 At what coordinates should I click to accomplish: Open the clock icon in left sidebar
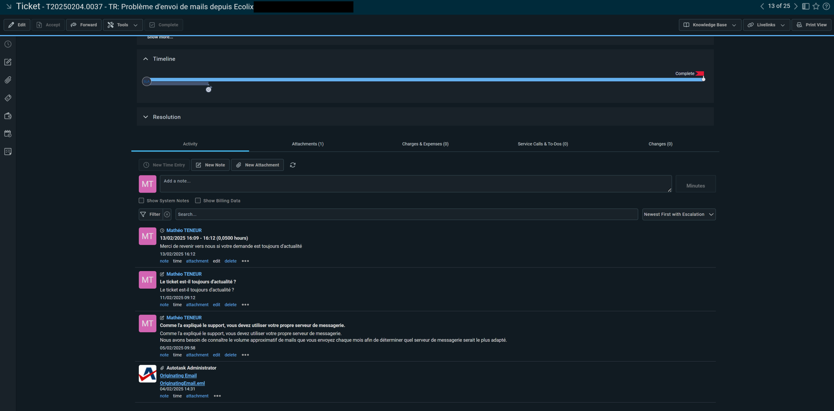point(8,44)
